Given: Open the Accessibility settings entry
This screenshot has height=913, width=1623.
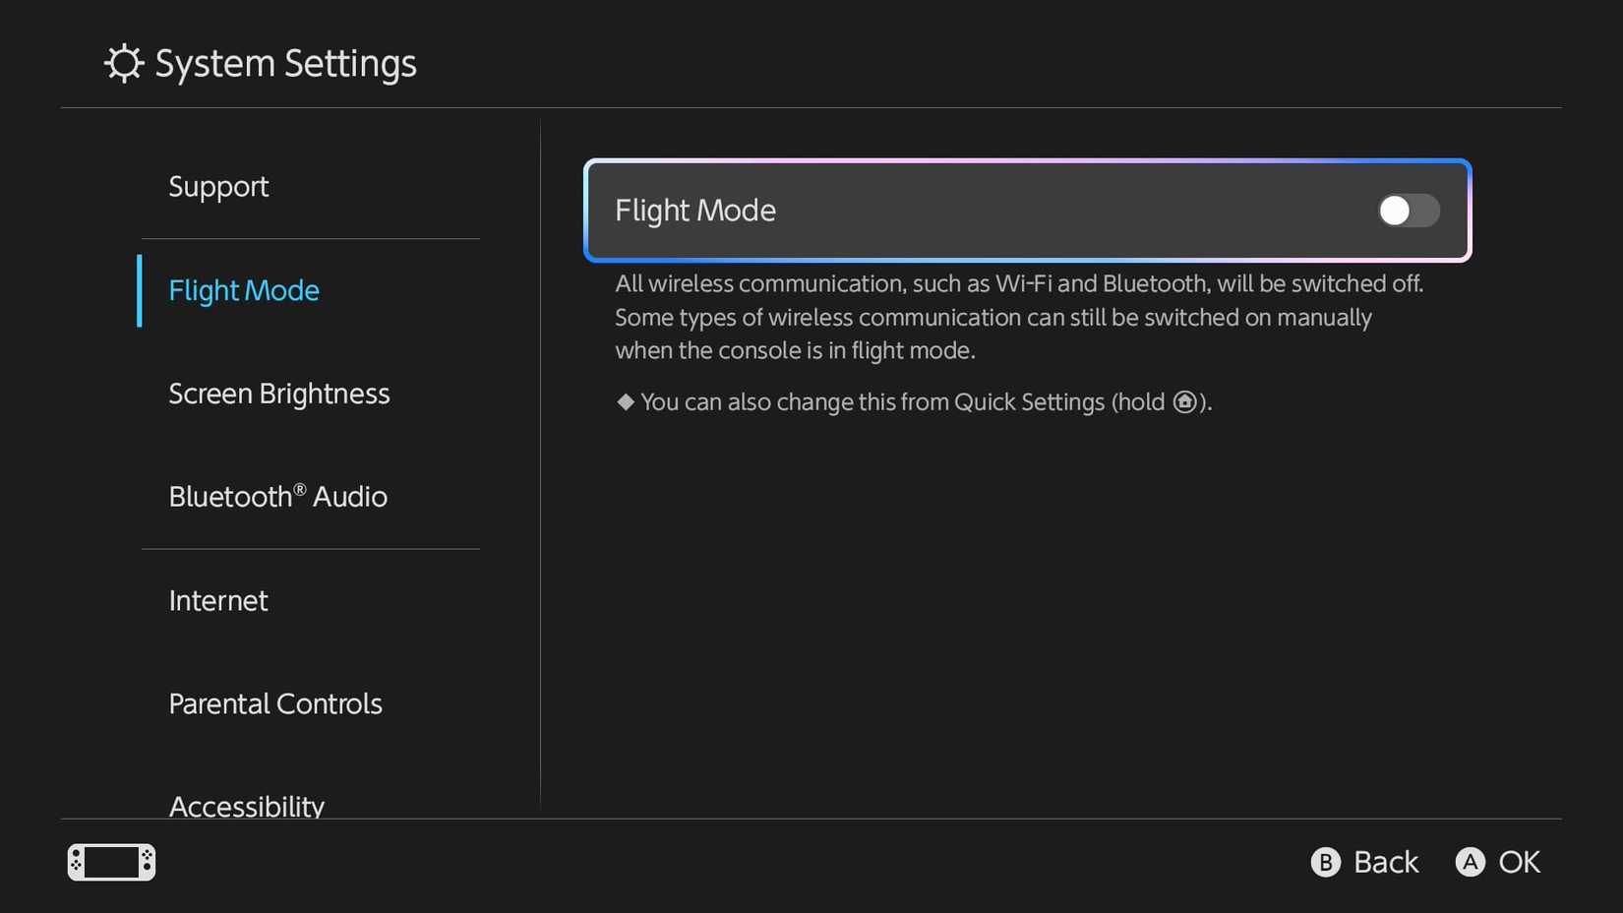Looking at the screenshot, I should click(247, 804).
